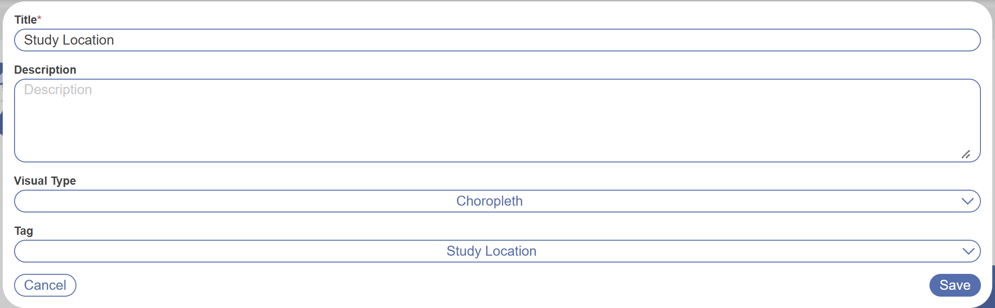The height and width of the screenshot is (308, 995).
Task: Click the gray Description placeholder text
Action: 58,90
